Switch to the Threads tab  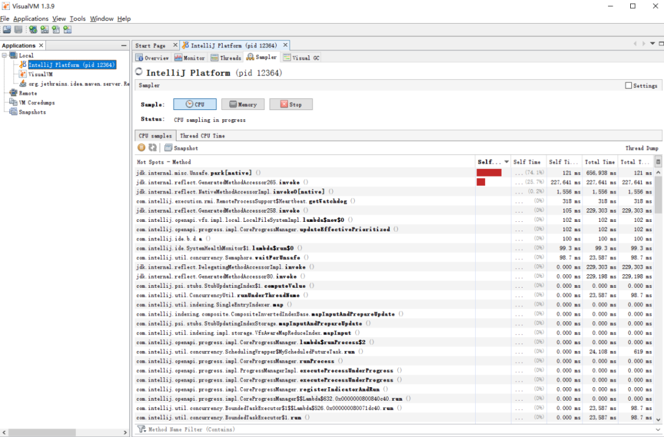tap(226, 58)
